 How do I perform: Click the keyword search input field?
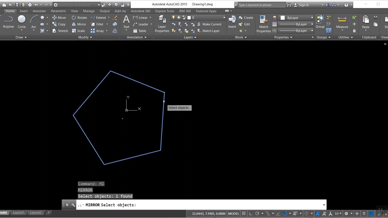(261, 5)
